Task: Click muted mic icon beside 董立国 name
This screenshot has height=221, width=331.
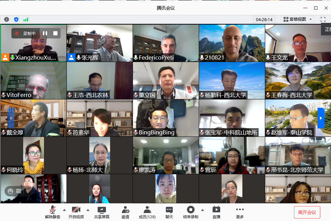Action: pos(136,95)
